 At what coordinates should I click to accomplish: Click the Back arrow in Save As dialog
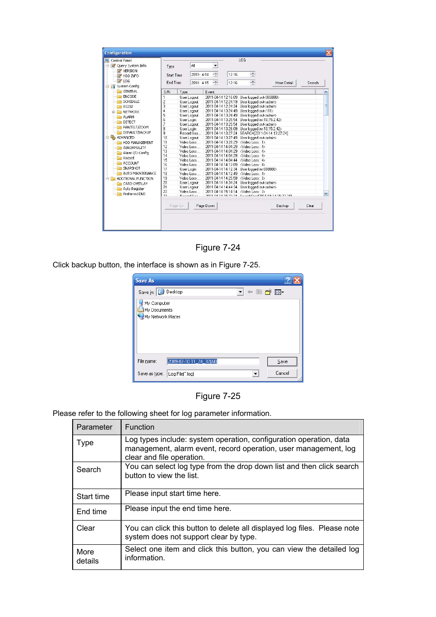[250, 292]
